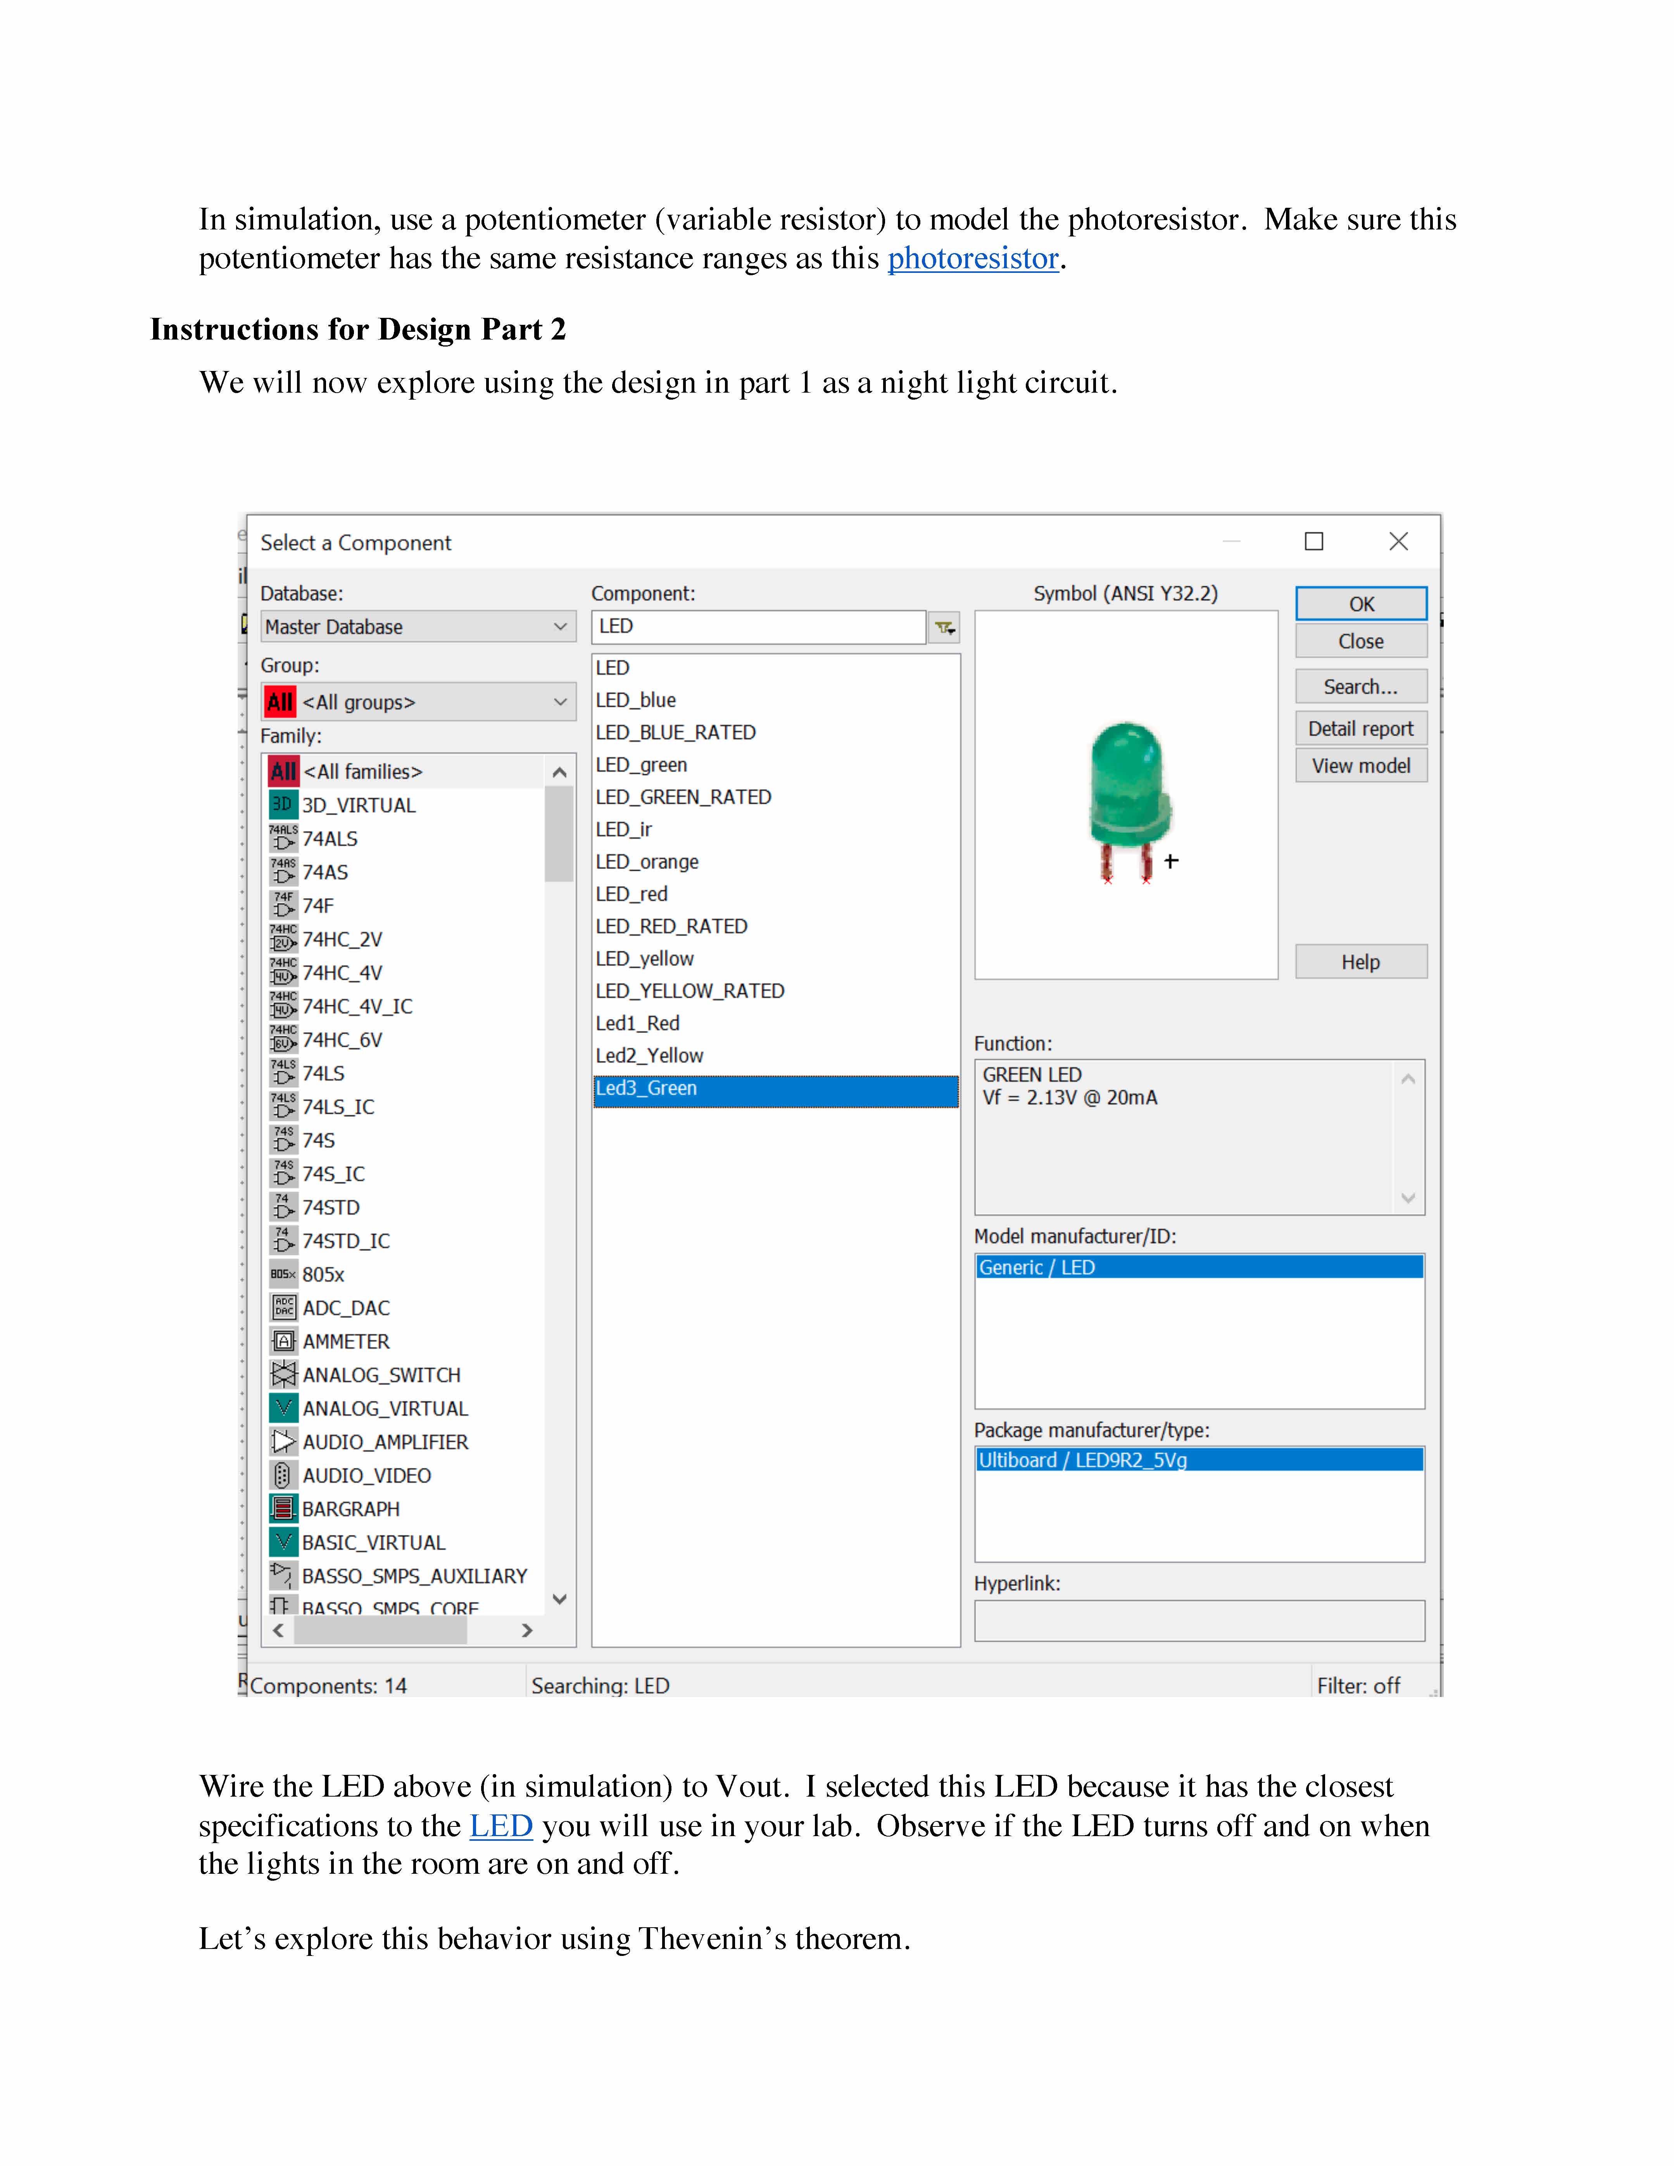1674x2166 pixels.
Task: Select the 74LS family entry
Action: point(323,1073)
